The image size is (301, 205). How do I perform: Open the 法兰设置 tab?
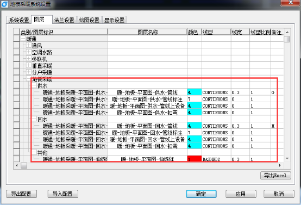tap(64, 20)
